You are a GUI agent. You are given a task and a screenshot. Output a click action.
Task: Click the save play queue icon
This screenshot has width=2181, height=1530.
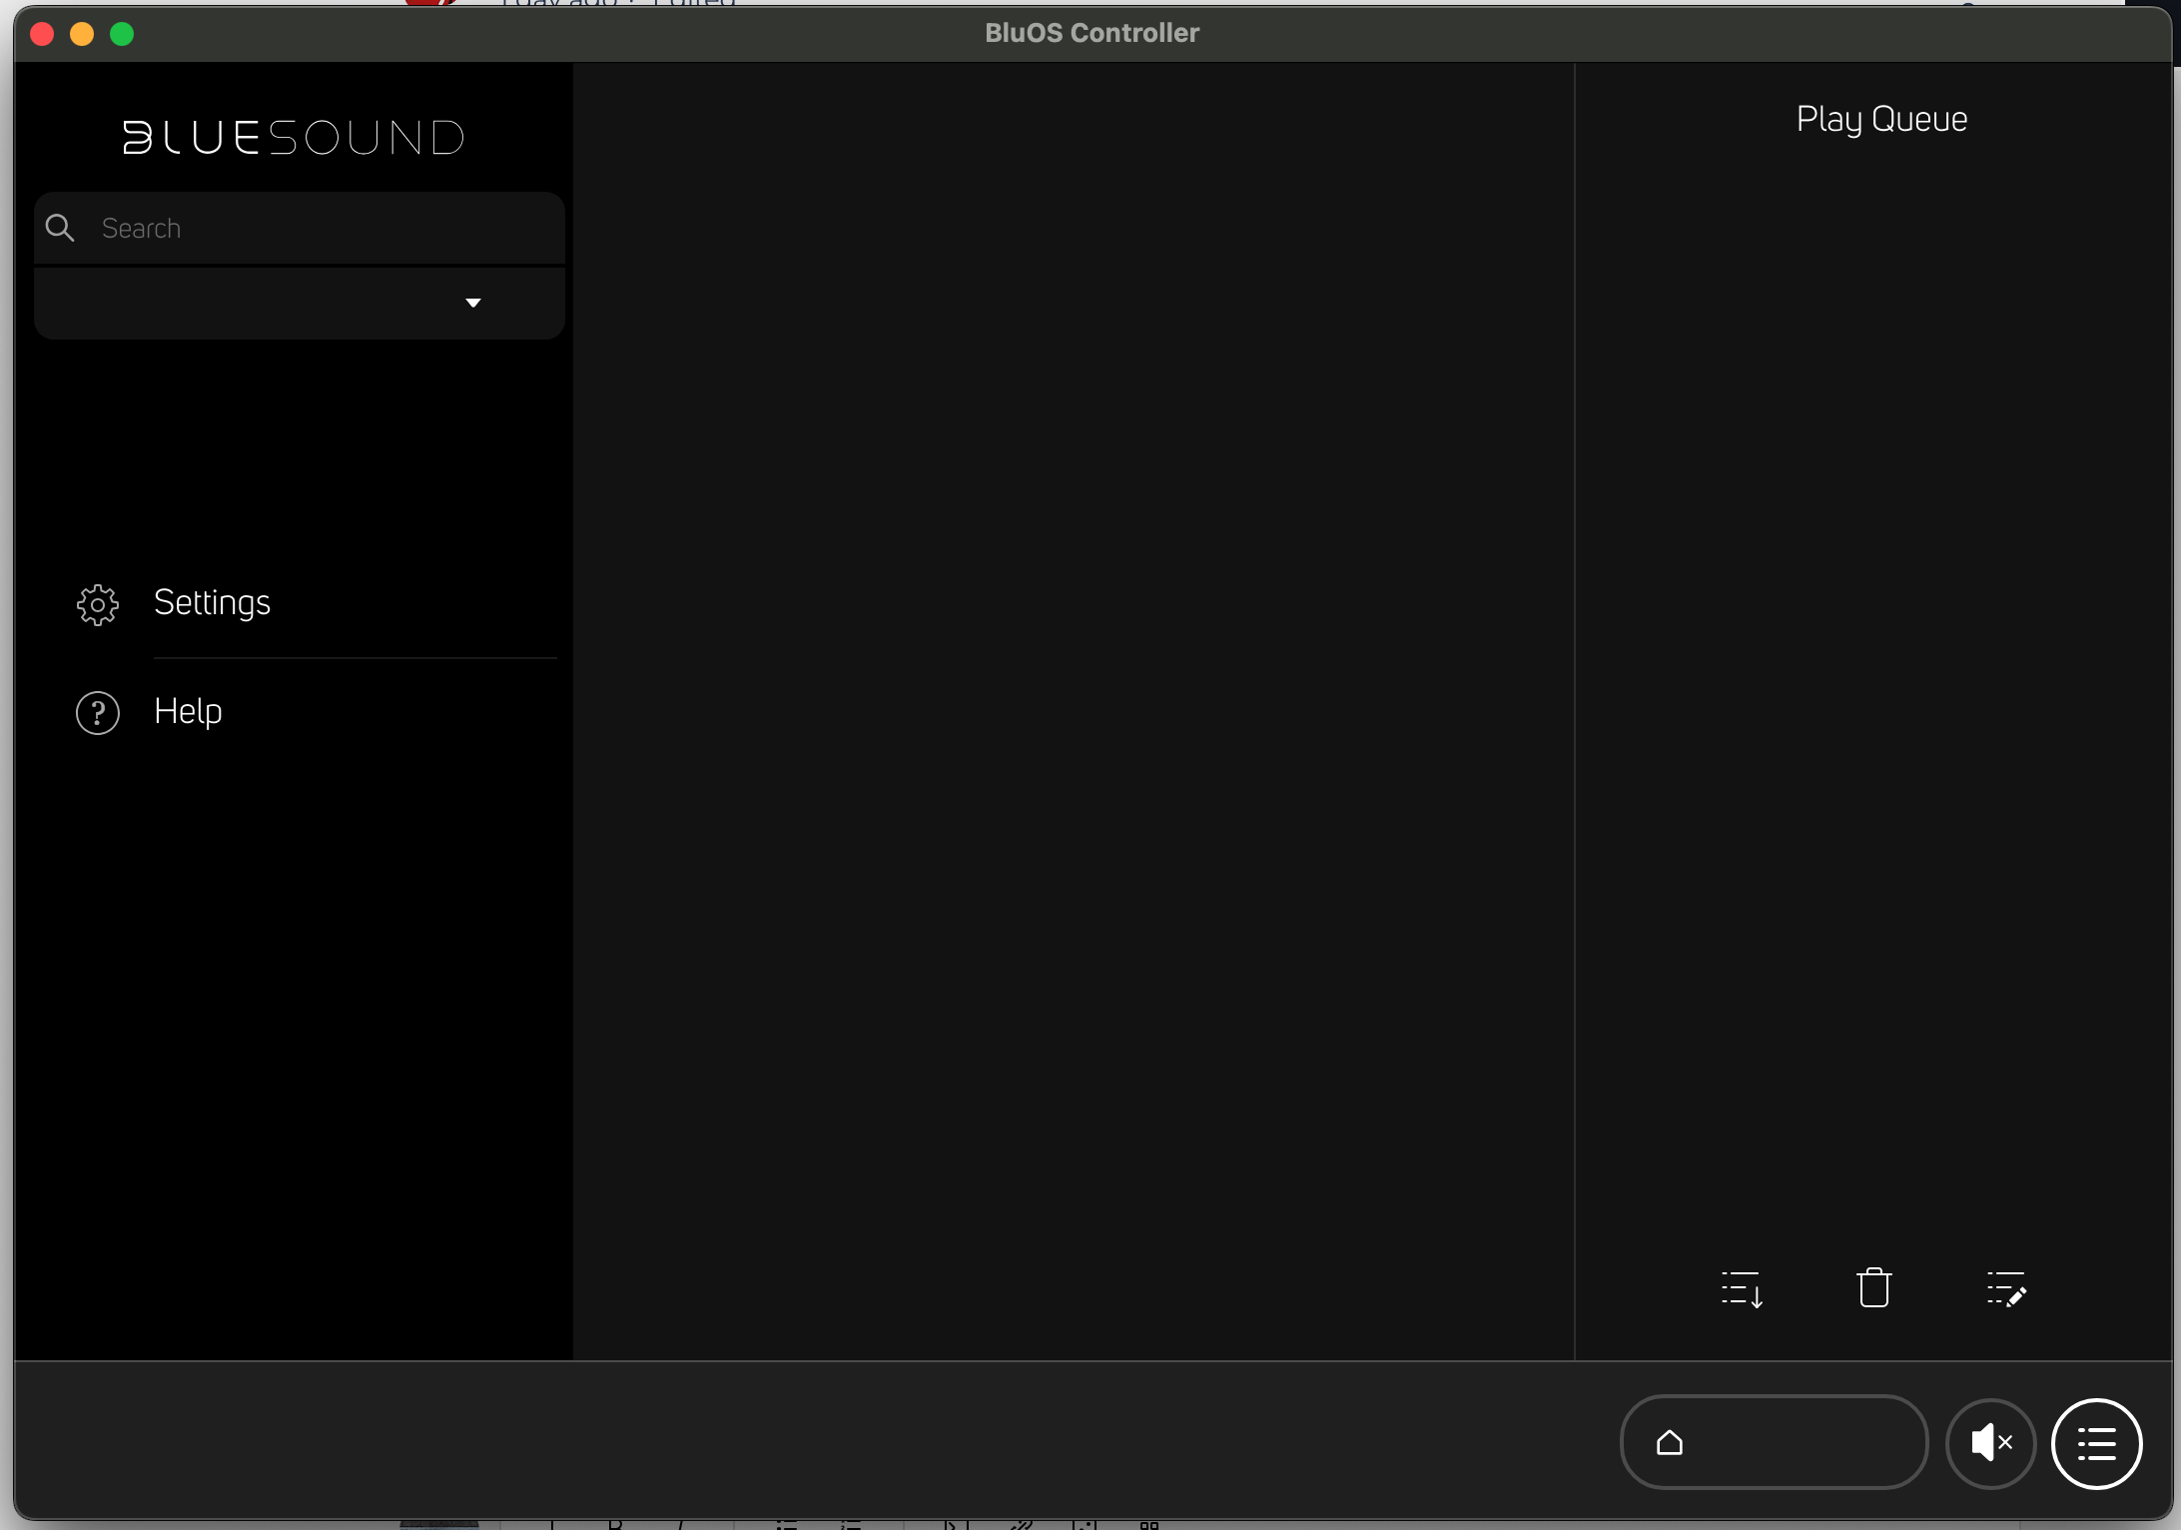coord(1742,1288)
